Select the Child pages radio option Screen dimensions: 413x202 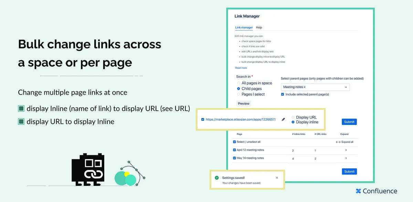coord(239,88)
